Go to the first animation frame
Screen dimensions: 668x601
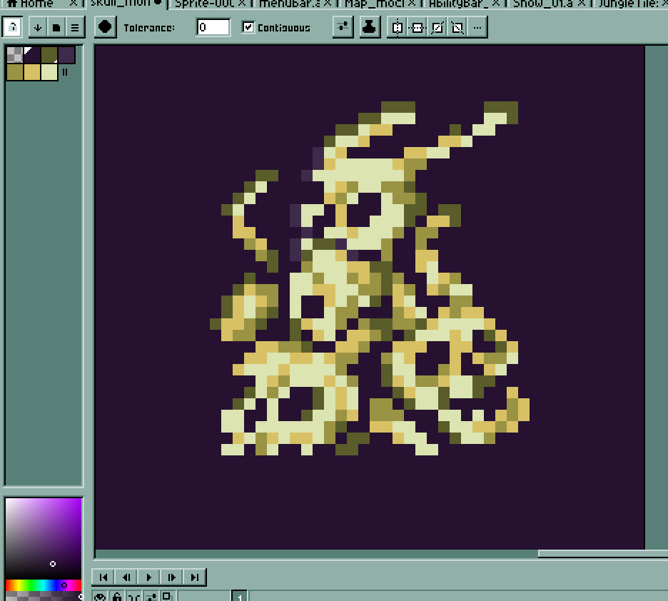(103, 577)
